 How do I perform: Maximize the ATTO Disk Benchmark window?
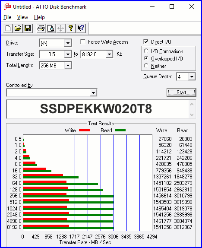point(172,6)
